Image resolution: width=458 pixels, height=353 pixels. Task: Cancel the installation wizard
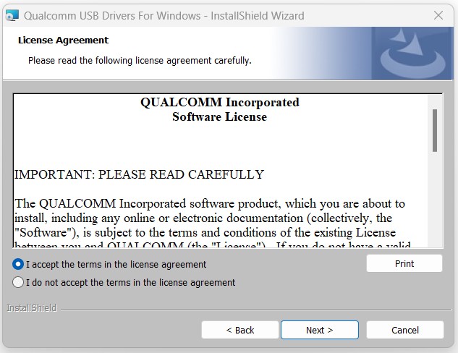click(x=405, y=330)
